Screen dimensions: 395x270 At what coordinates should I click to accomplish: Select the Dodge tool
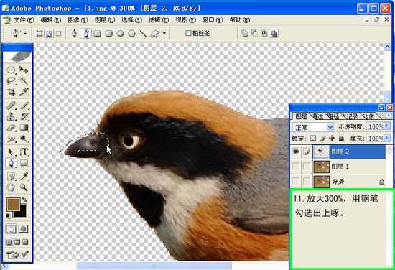tap(24, 139)
